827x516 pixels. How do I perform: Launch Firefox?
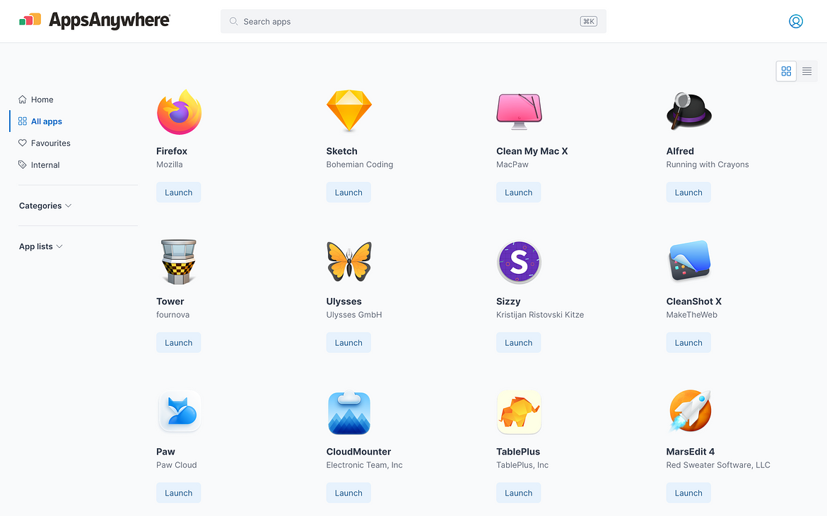pos(178,192)
